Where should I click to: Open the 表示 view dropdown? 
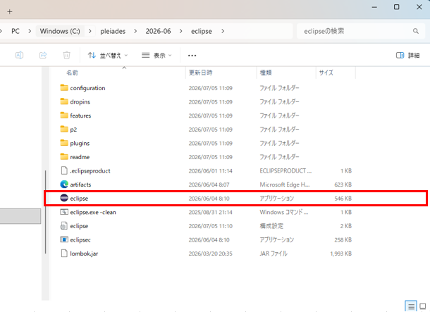pos(157,56)
